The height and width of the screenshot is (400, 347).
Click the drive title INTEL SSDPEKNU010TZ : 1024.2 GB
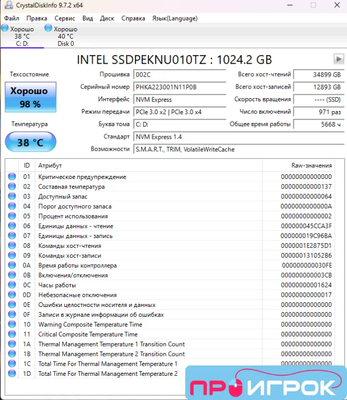point(174,60)
